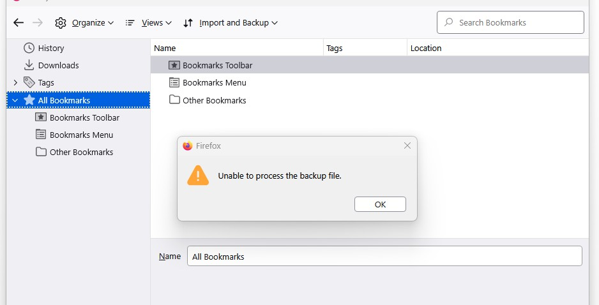Image resolution: width=599 pixels, height=305 pixels.
Task: Open the Views dropdown menu
Action: tap(149, 23)
